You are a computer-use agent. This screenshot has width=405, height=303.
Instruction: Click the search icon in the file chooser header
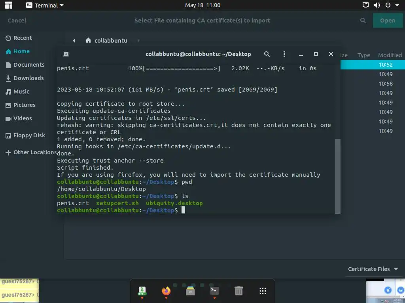click(363, 21)
